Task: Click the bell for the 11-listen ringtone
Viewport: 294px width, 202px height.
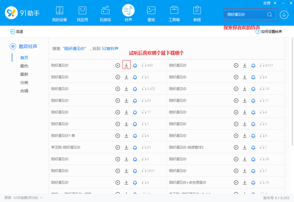Action: click(x=253, y=101)
